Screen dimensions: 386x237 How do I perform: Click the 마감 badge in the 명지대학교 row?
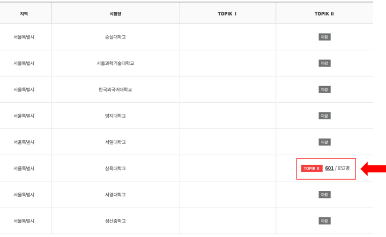[324, 116]
